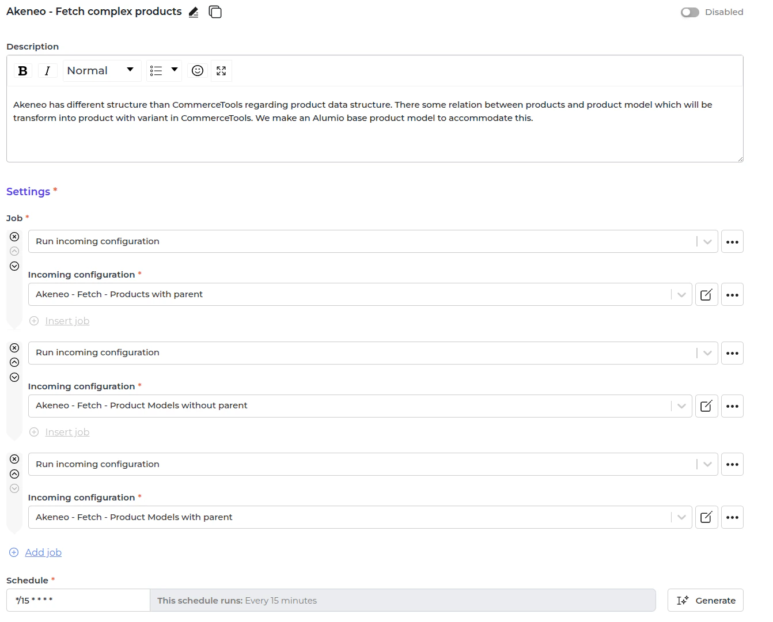The height and width of the screenshot is (622, 773).
Task: Apply italic formatting to description
Action: [x=47, y=71]
